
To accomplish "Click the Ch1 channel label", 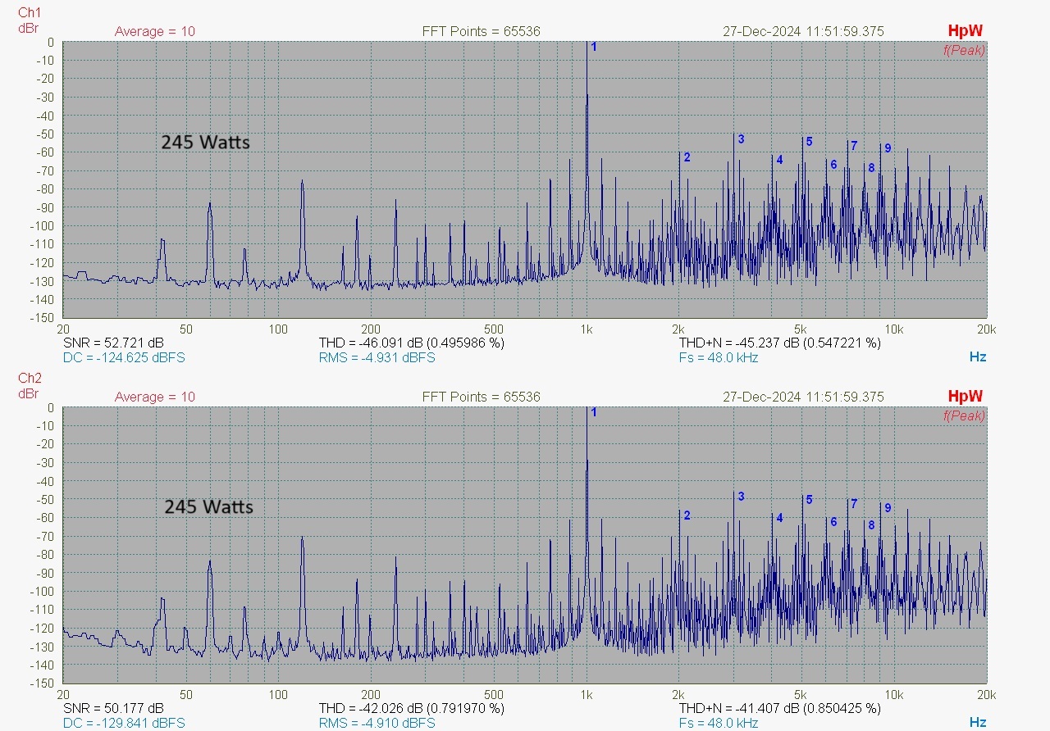I will click(x=30, y=13).
